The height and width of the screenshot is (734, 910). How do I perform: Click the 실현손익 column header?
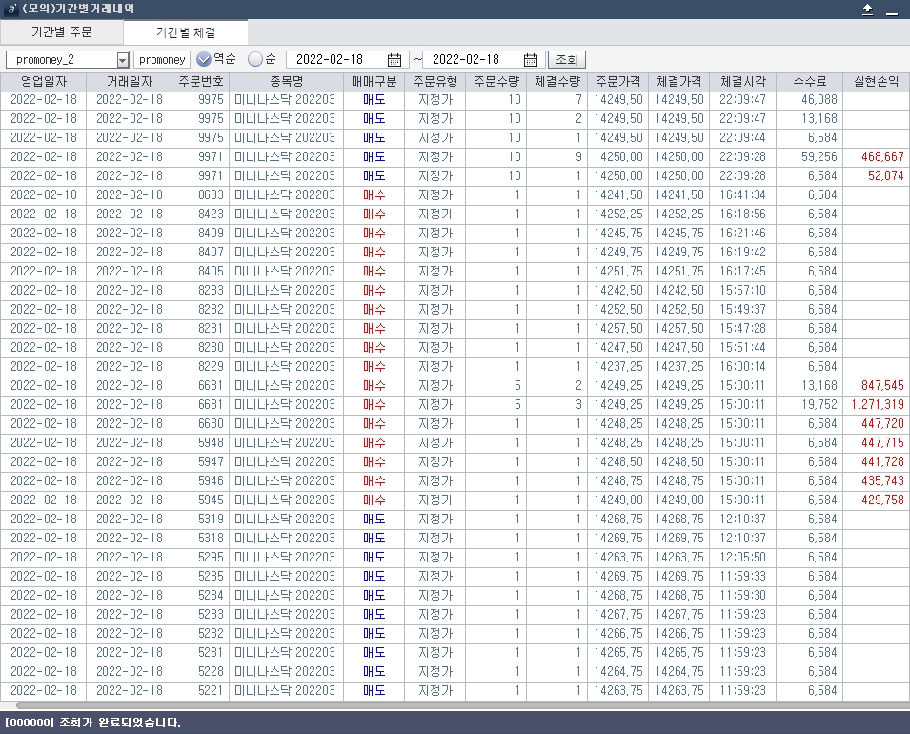click(x=876, y=82)
